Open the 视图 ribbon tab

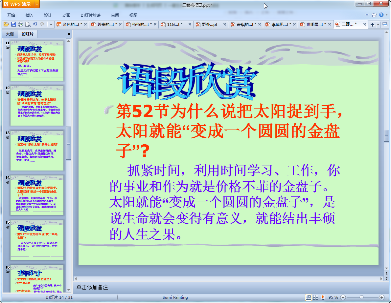(133, 15)
